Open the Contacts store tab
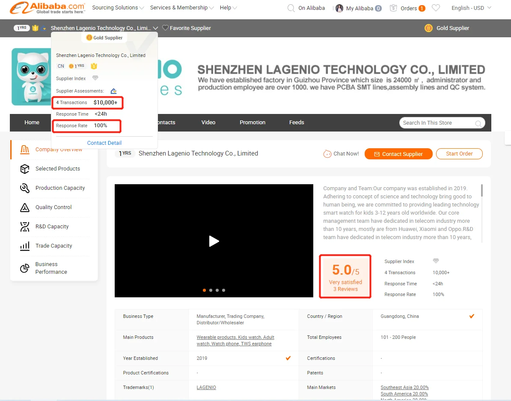 (166, 123)
